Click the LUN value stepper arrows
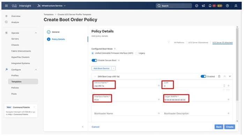This screenshot has width=244, height=136. (224, 86)
